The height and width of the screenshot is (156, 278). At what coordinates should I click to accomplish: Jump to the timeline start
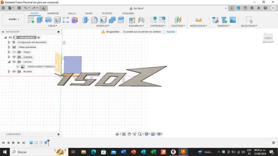[x=3, y=143]
